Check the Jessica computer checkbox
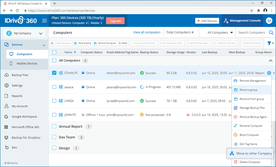Viewport: 276px width, 167px height. (54, 87)
